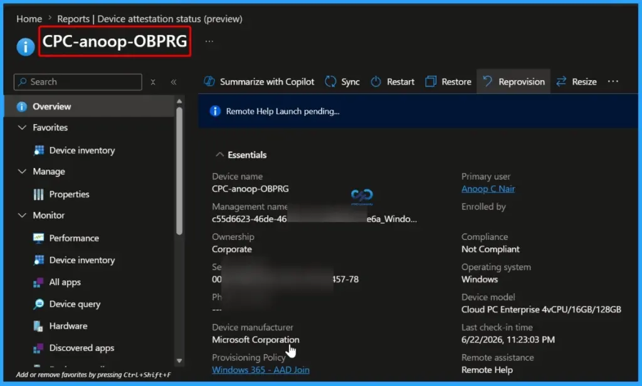
Task: Click the Corporate ownership value
Action: pyautogui.click(x=232, y=249)
